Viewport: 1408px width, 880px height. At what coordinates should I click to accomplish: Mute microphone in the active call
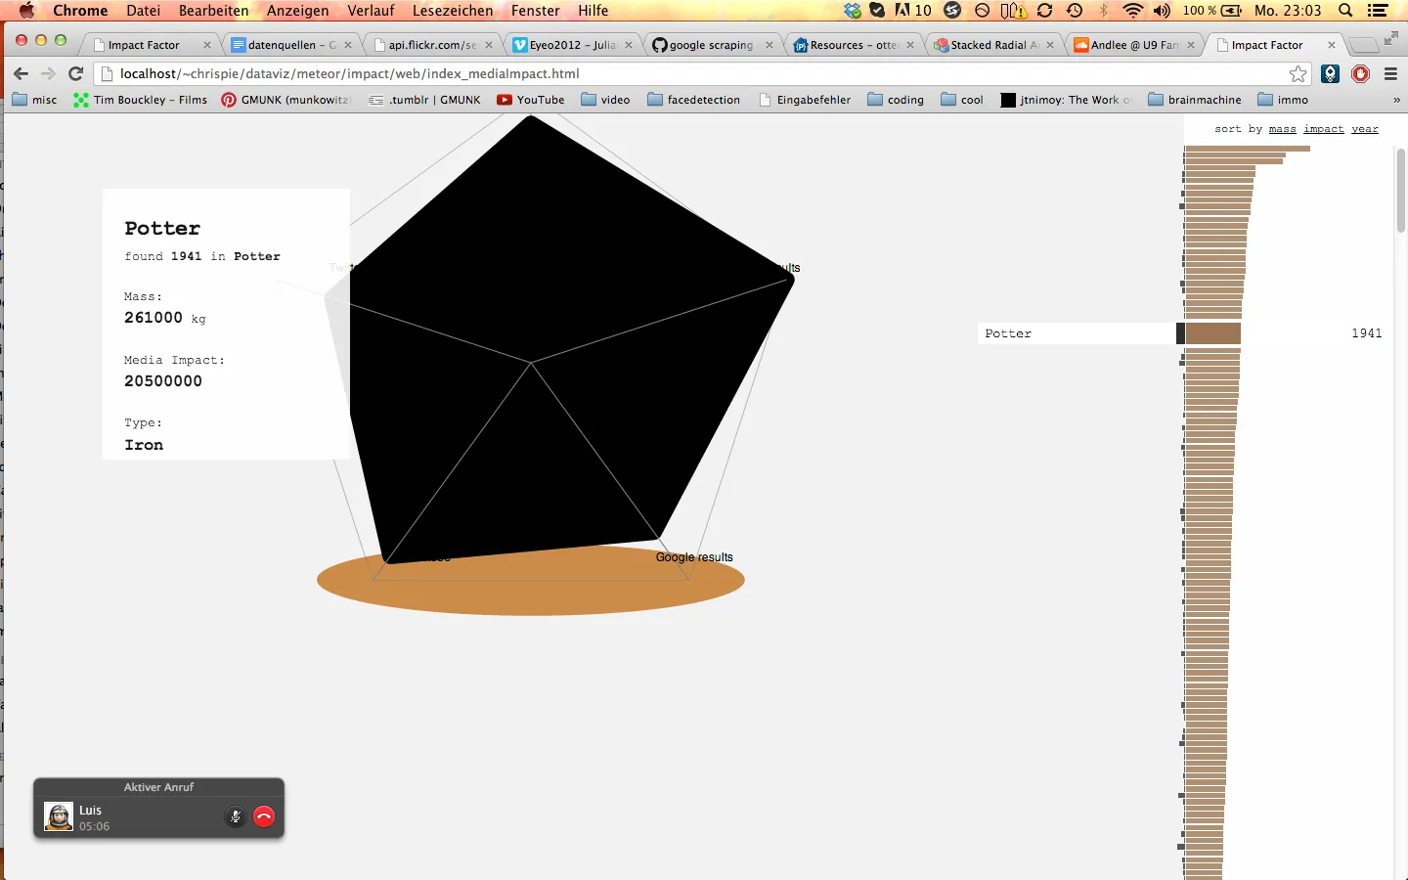235,816
